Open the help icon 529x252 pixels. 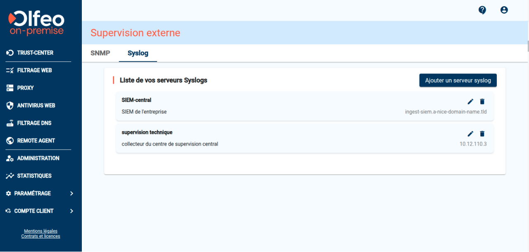click(x=482, y=10)
